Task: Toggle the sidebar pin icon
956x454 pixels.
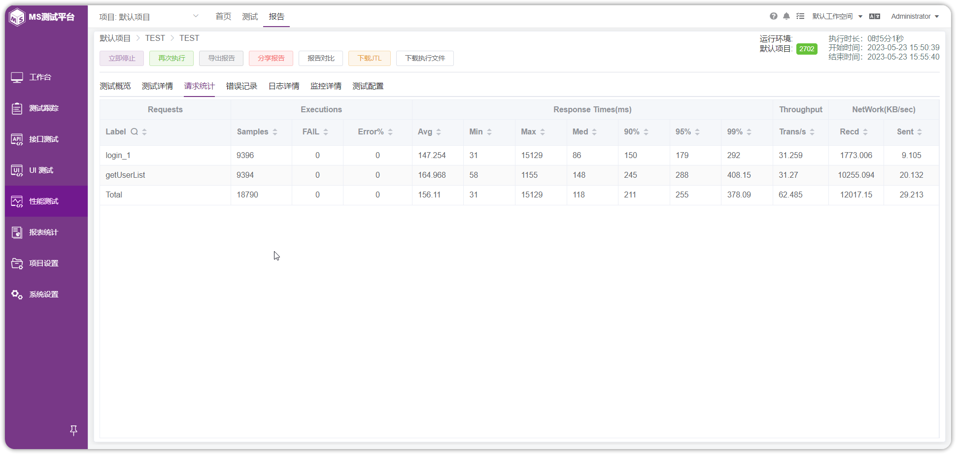Action: point(73,430)
